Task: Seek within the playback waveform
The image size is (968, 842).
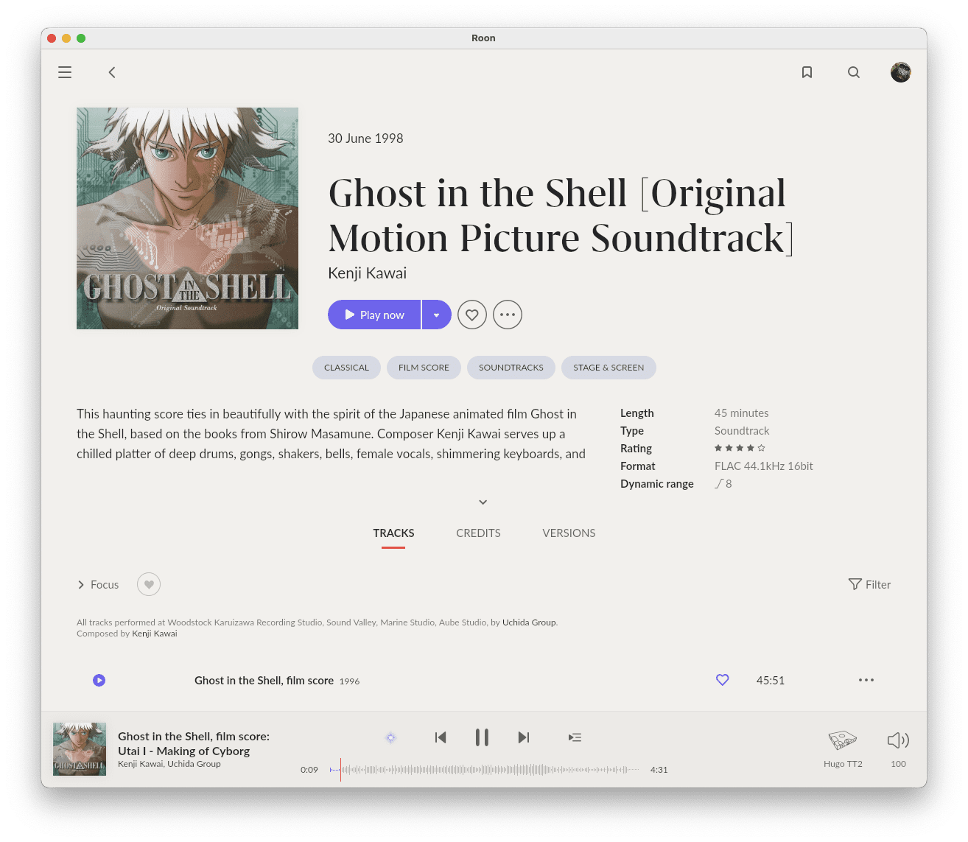Action: [x=484, y=770]
